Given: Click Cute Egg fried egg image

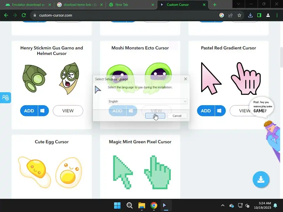Looking at the screenshot, I should (x=35, y=172).
